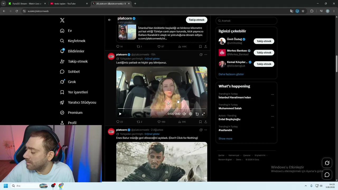Reload the current page
The image size is (338, 190).
tap(17, 11)
